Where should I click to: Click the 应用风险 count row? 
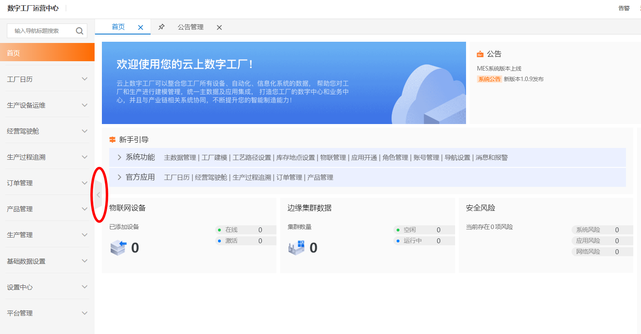coord(602,241)
